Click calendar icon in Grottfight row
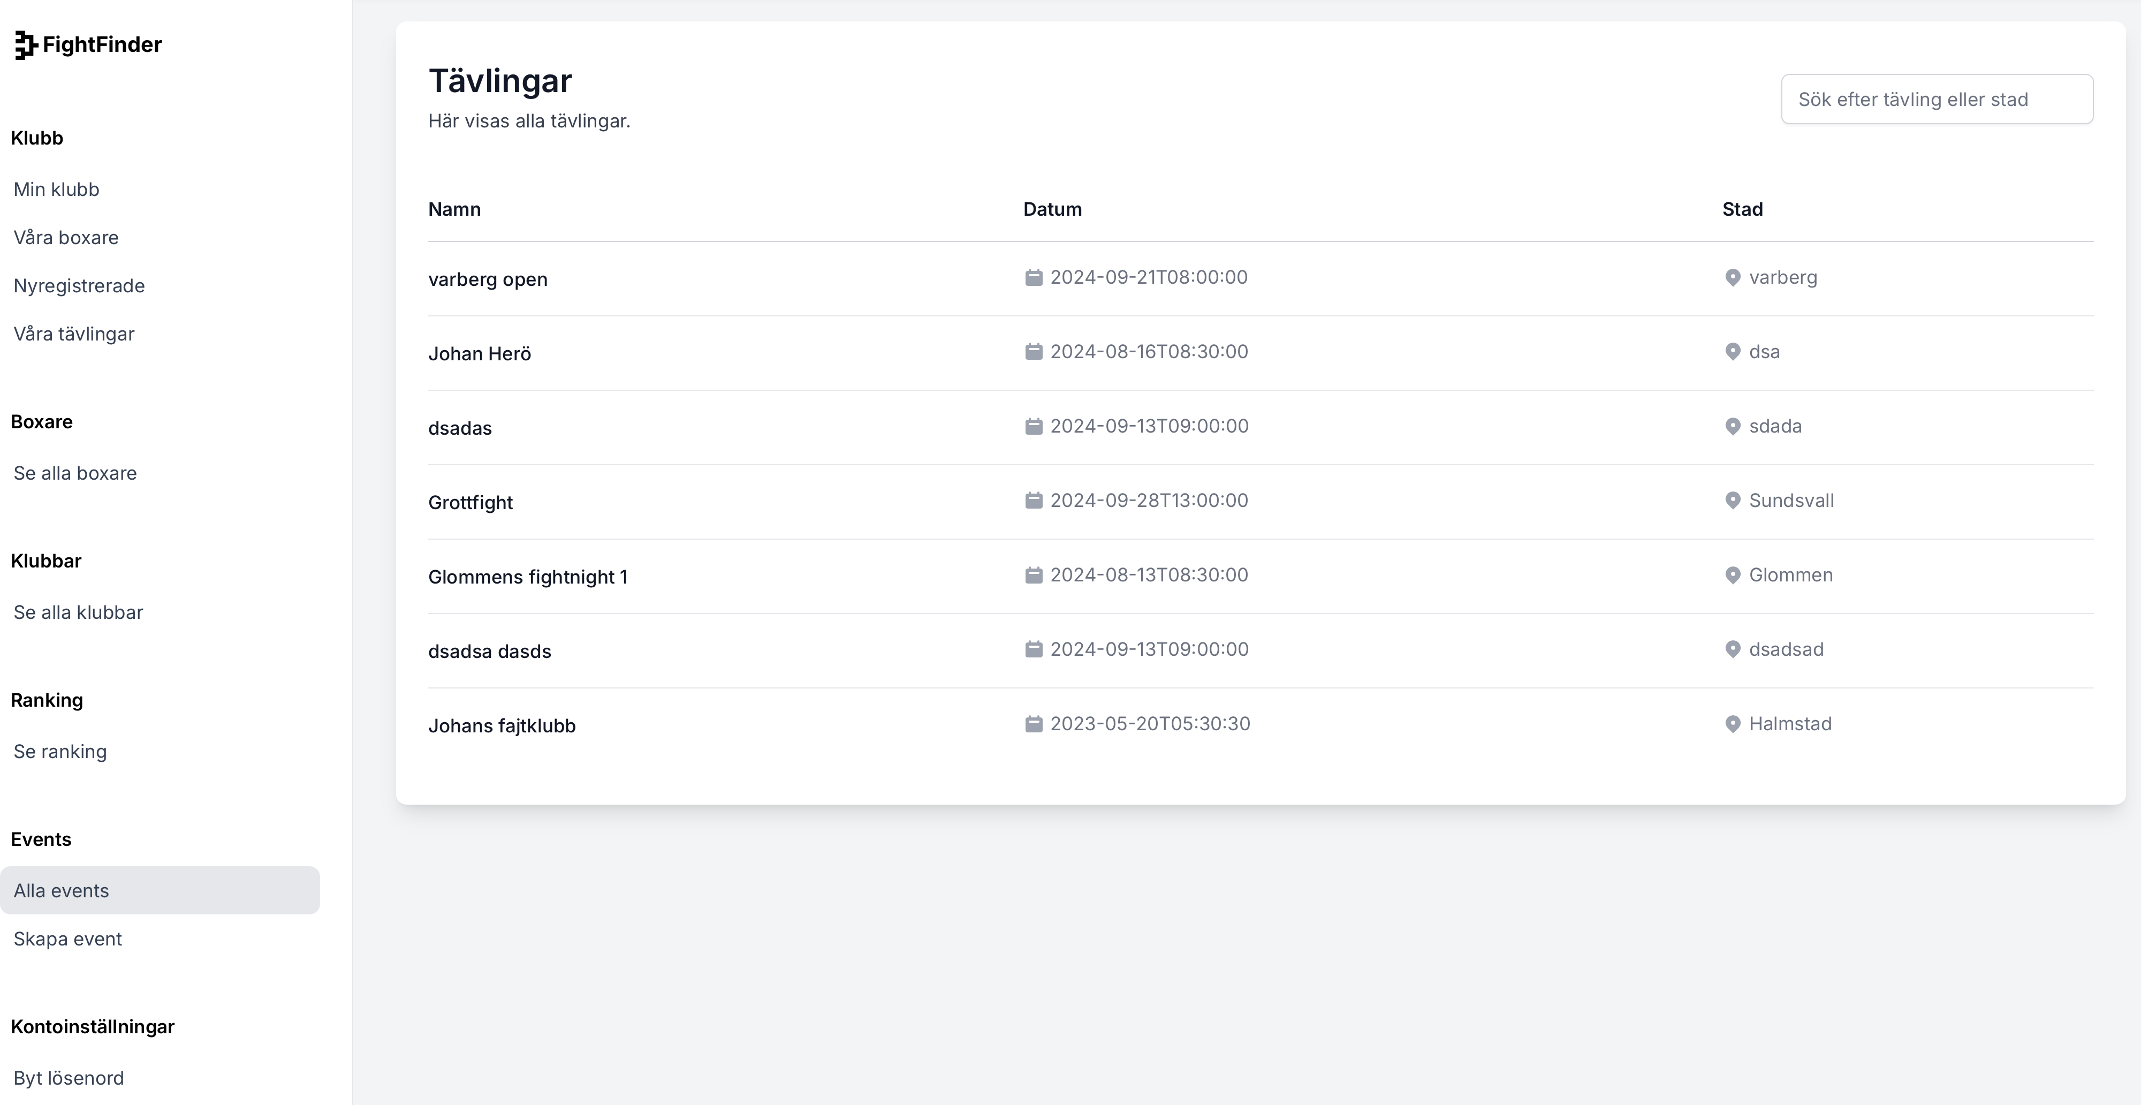The height and width of the screenshot is (1105, 2141). (x=1033, y=501)
